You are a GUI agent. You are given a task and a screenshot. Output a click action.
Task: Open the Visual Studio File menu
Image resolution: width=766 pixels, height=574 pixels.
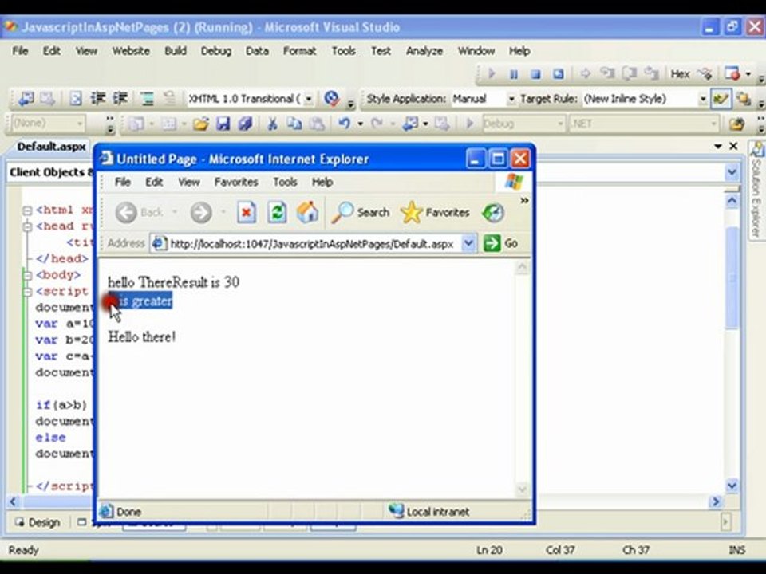point(20,51)
